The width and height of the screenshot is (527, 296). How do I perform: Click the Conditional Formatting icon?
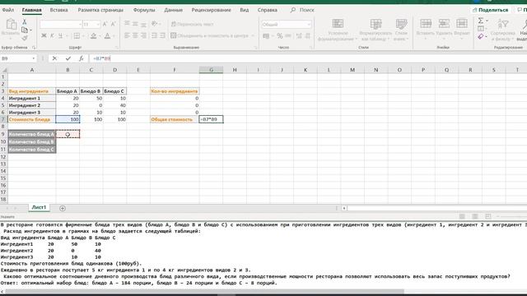tap(338, 24)
